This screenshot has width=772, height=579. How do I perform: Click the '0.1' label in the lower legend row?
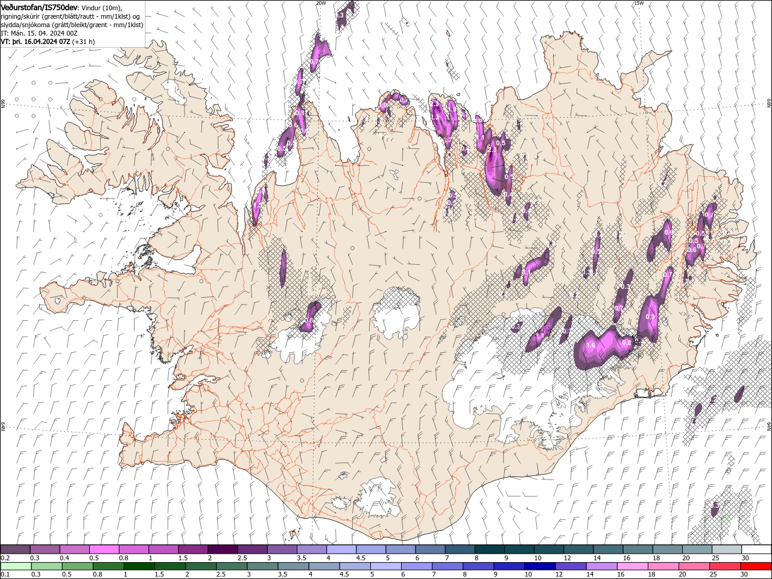(5, 574)
